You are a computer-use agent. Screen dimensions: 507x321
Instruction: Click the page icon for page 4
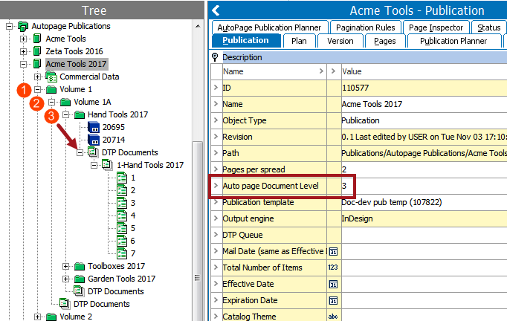tap(122, 215)
